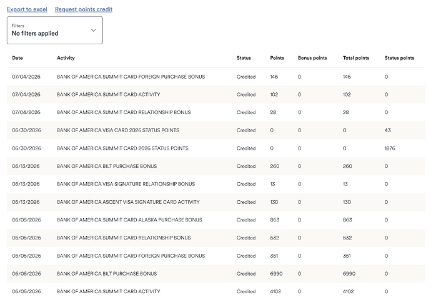Viewport: 431px width, 300px height.
Task: Click the 102 value in Total points column
Action: coord(347,95)
